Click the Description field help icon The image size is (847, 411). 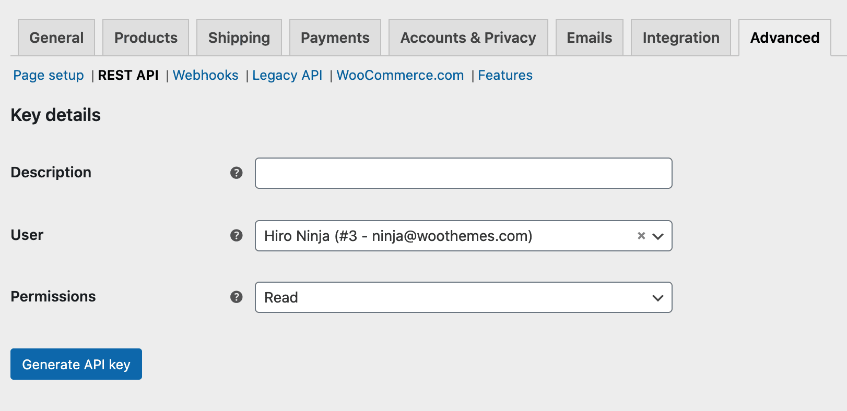click(x=237, y=173)
